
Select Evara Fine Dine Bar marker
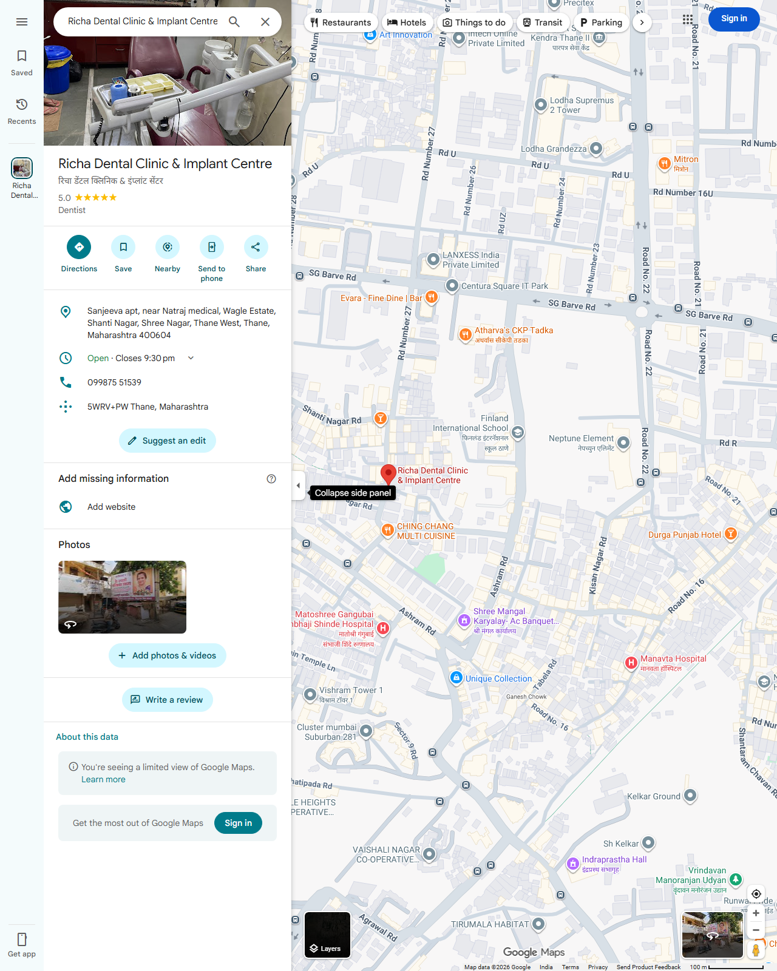click(431, 297)
